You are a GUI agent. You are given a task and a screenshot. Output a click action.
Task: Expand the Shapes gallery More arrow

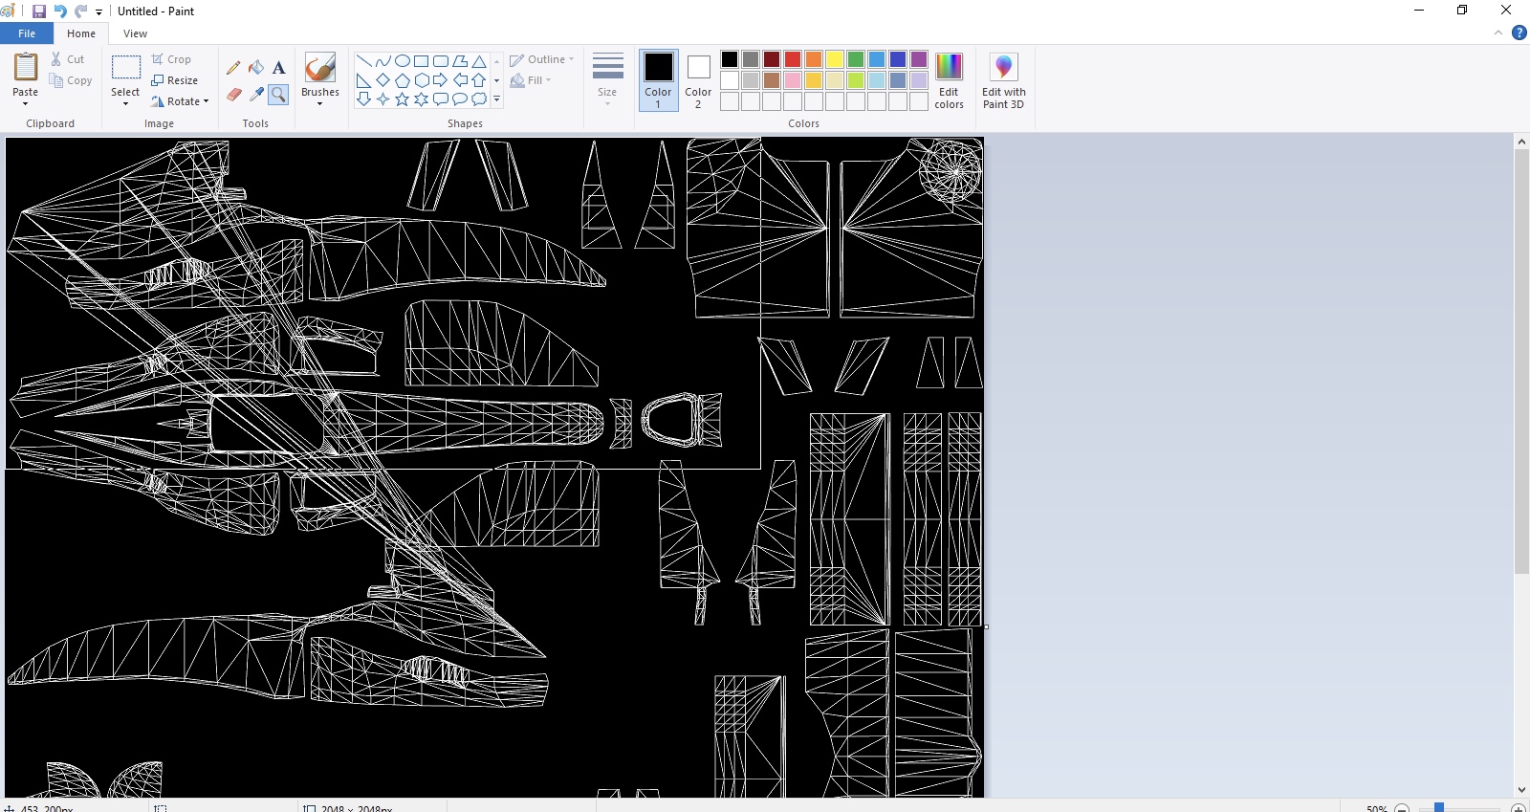(497, 99)
